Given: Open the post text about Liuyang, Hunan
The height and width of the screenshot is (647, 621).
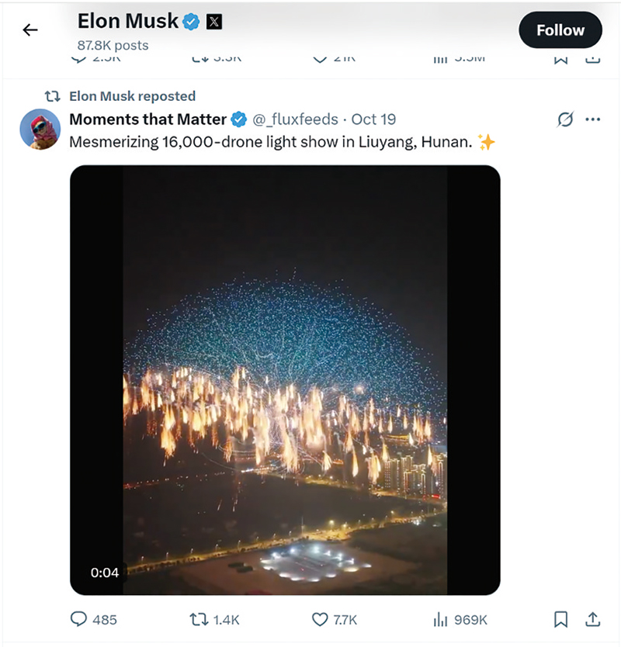Looking at the screenshot, I should (272, 142).
